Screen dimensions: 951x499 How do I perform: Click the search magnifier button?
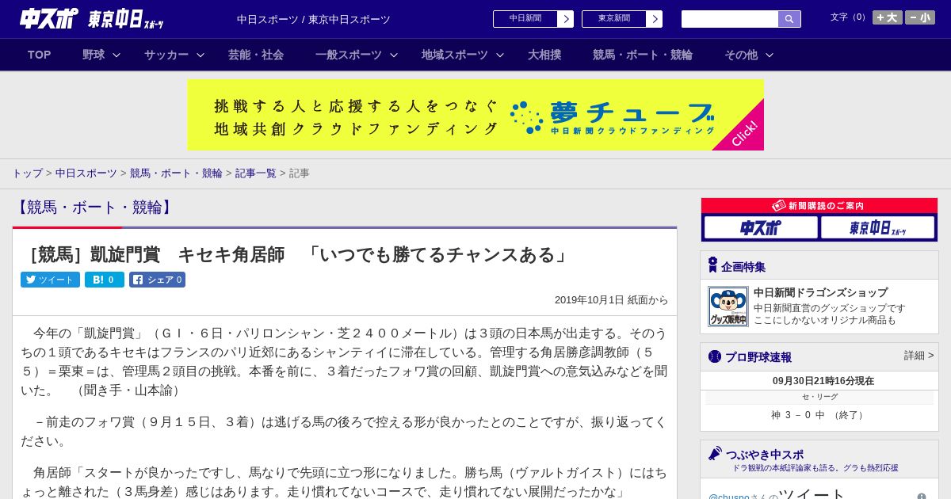pyautogui.click(x=789, y=19)
